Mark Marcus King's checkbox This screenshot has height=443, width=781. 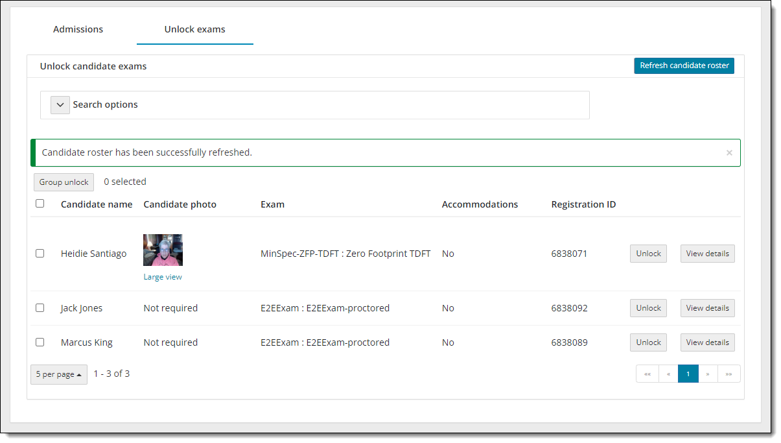click(x=40, y=342)
